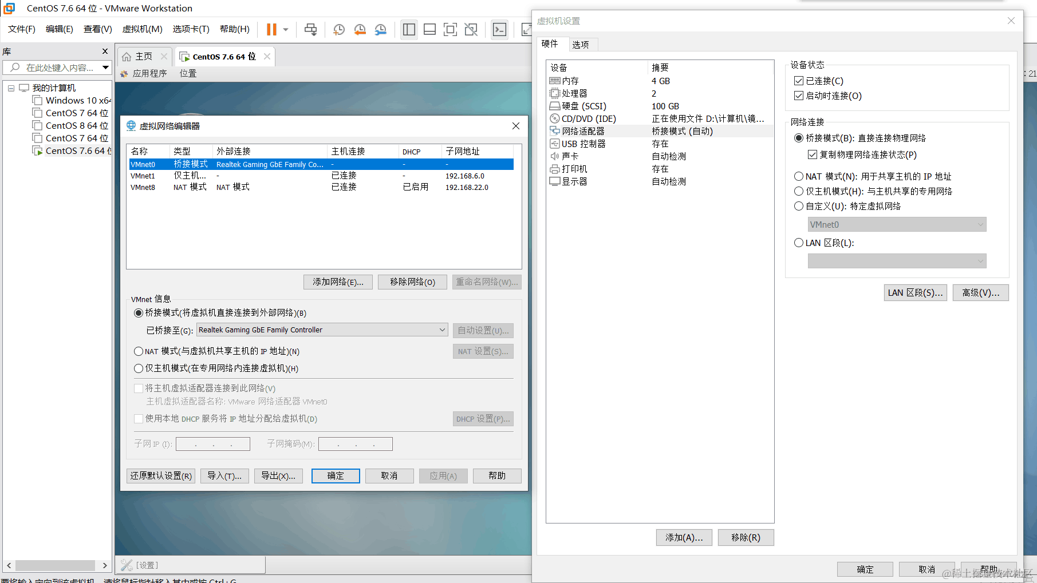Click 导入(T)... button
1037x583 pixels.
coord(224,476)
